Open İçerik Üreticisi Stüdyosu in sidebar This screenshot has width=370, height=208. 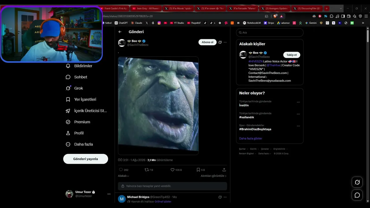click(x=86, y=111)
